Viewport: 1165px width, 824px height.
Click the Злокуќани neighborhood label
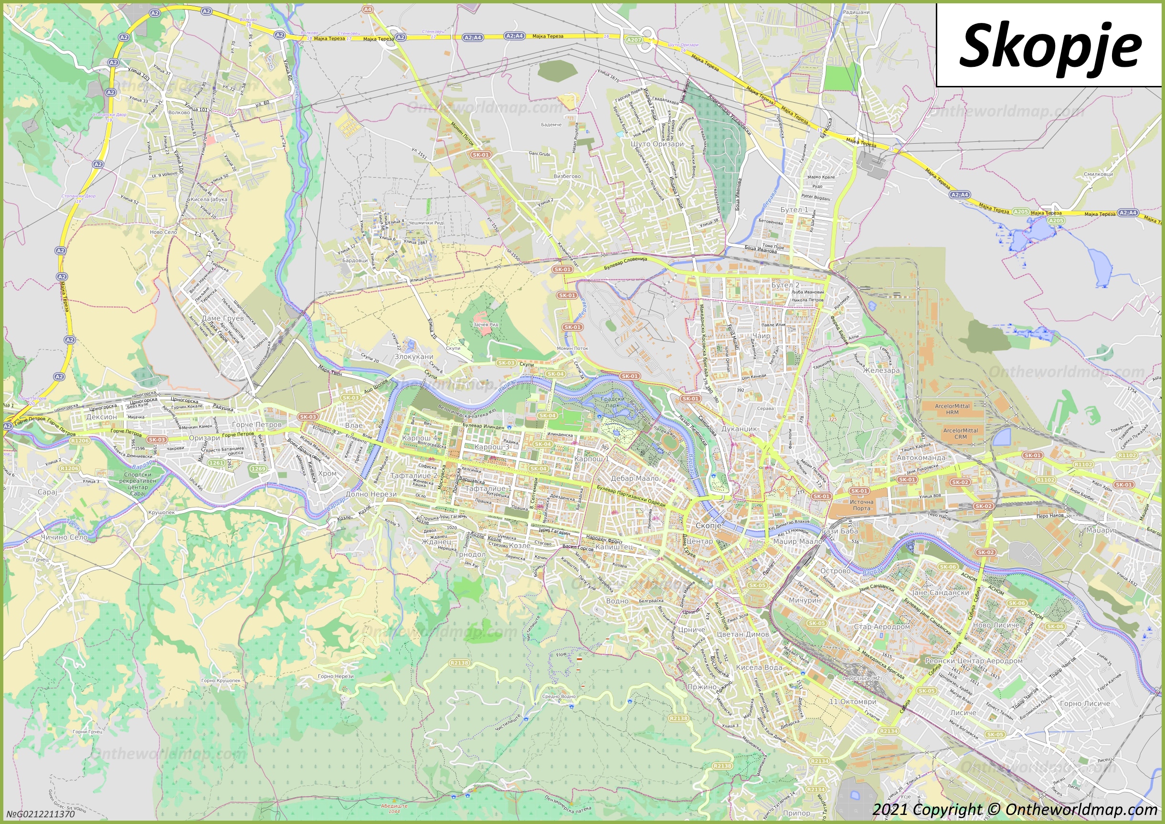point(414,356)
